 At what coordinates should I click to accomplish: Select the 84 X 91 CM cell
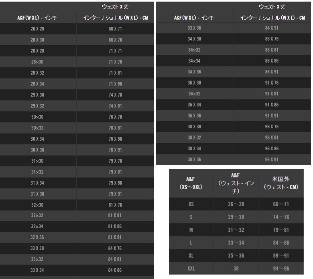(x=272, y=28)
